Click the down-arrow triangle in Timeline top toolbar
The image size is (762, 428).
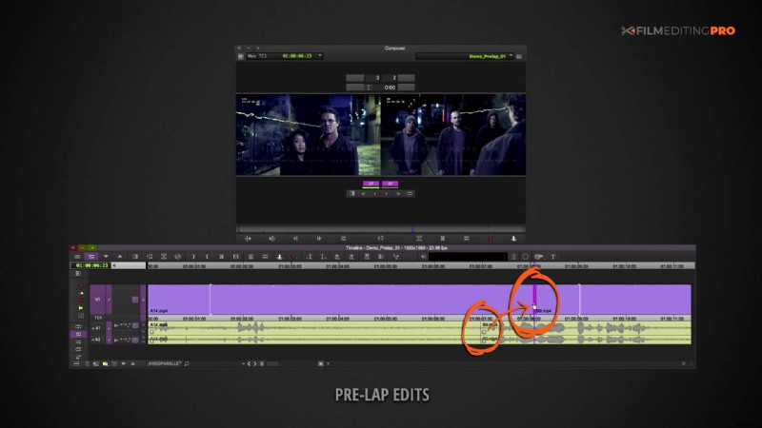[106, 257]
